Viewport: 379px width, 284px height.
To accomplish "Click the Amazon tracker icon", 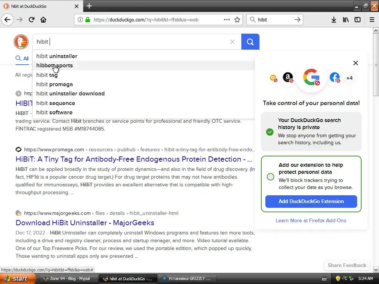I will pos(288,78).
